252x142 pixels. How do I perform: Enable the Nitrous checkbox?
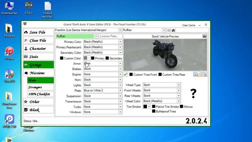tap(182, 106)
